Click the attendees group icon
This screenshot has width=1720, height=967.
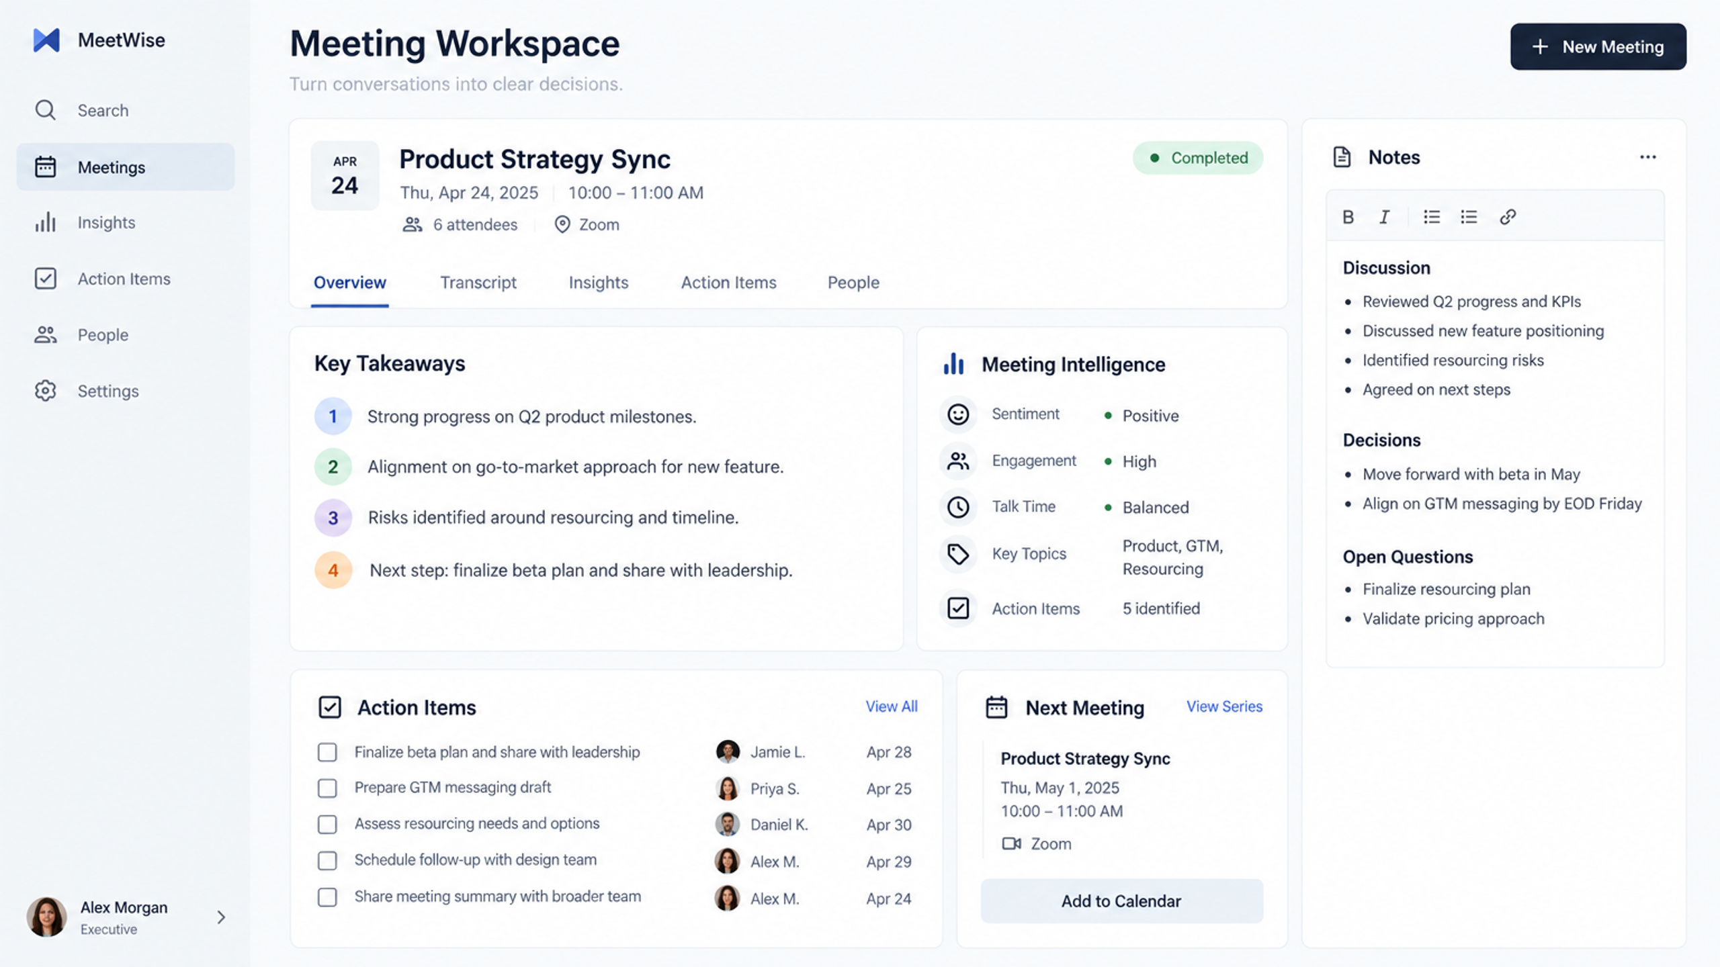[413, 224]
